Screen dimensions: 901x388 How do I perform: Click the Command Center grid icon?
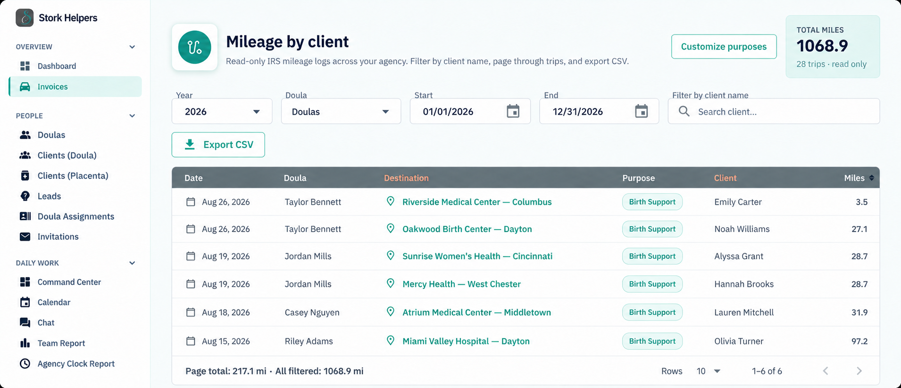click(x=25, y=282)
